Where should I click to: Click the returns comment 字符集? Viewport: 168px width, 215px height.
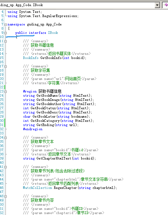pyautogui.click(x=54, y=83)
